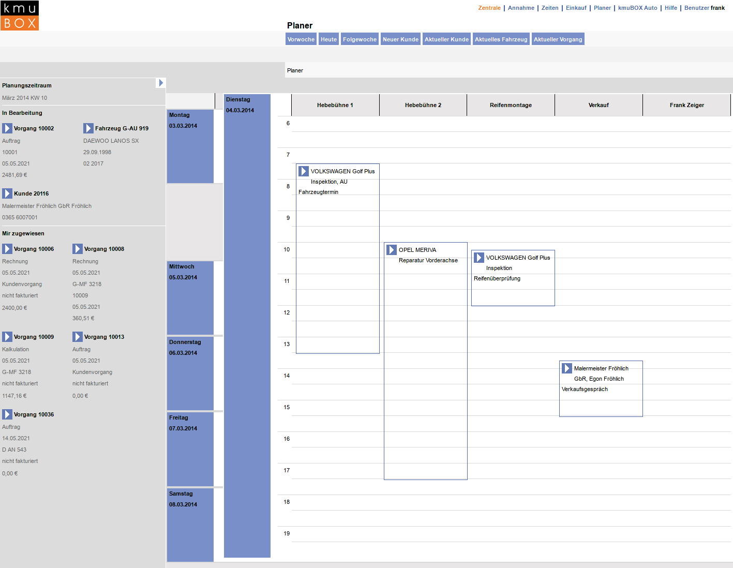Click arrow icon next to Vorgang 10013
This screenshot has height=568, width=733.
[78, 337]
